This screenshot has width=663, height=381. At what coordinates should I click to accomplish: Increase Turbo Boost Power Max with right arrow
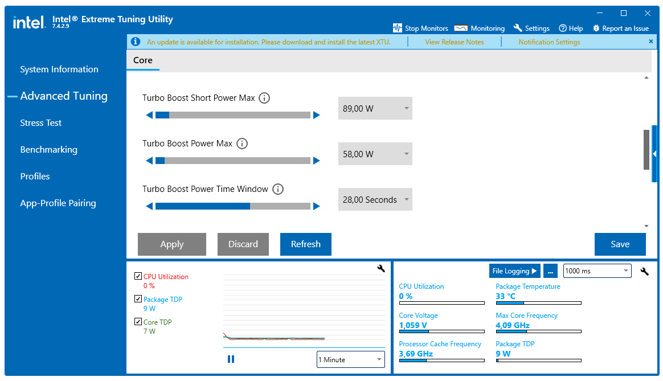click(317, 161)
